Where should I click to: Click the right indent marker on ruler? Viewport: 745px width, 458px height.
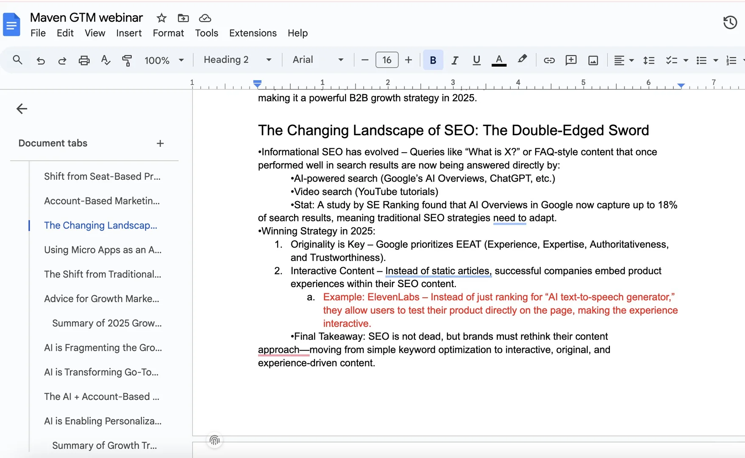tap(681, 85)
